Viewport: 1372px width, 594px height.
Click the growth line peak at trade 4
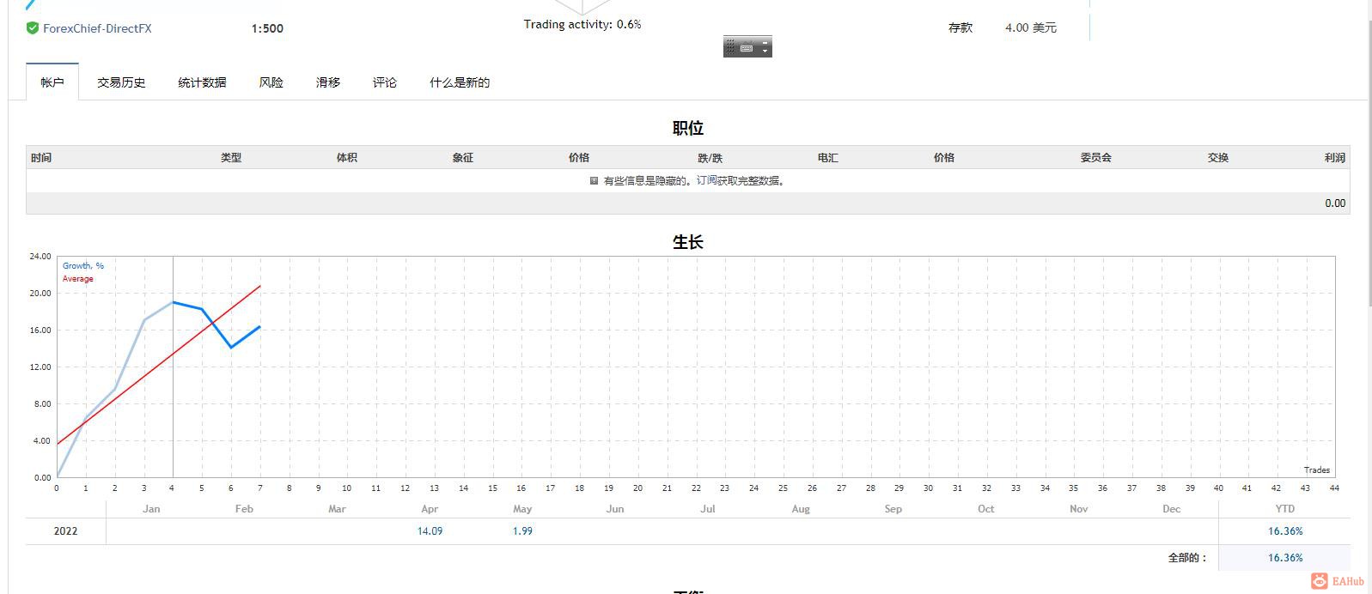coord(173,302)
